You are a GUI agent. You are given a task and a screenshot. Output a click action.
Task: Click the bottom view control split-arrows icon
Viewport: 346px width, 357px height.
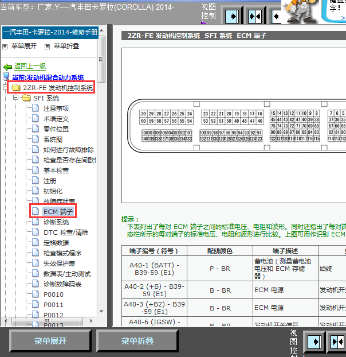[x=337, y=342]
